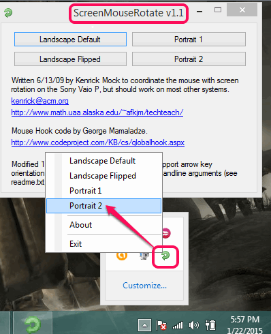Show hidden tray icons using the arrow
Screen dimensions: 271x334
144,325
